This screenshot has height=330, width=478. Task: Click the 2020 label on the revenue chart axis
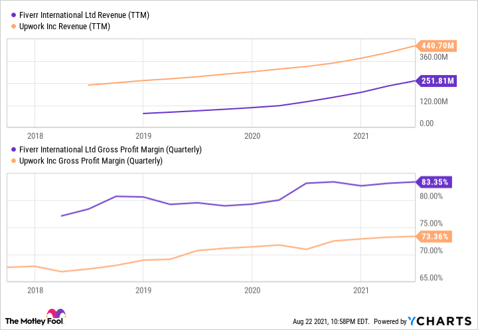coord(252,134)
